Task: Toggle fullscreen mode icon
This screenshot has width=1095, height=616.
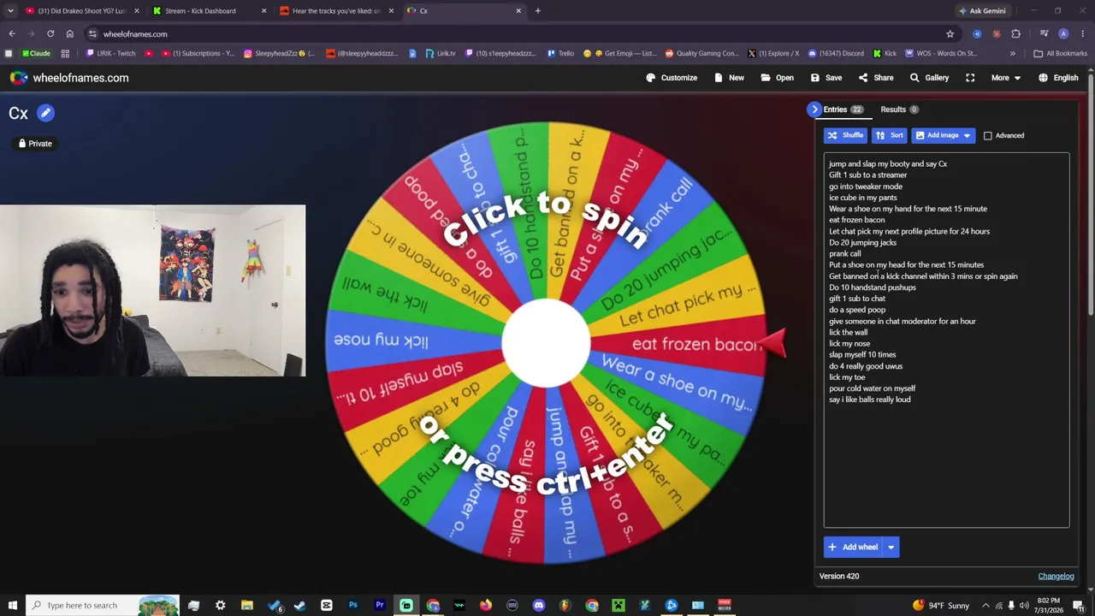Action: coord(970,78)
